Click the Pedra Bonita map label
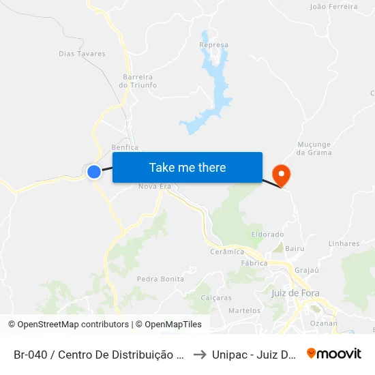375x375 pixels. [160, 279]
